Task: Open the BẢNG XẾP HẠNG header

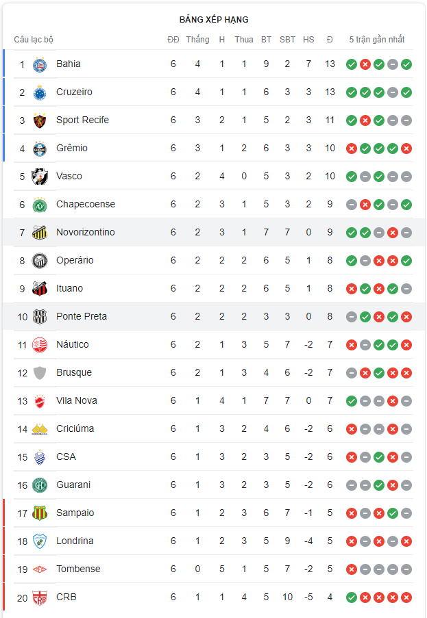Action: click(x=213, y=21)
